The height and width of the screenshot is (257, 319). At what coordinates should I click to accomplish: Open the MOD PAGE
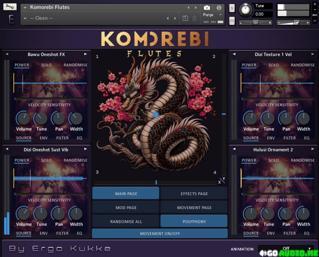click(126, 207)
